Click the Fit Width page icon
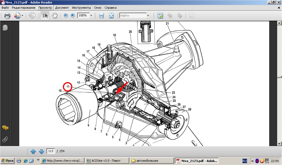Viewport: 282px width, 165px height. [x=101, y=16]
